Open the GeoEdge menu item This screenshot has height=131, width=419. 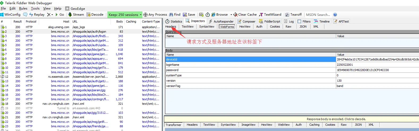[x=75, y=8]
